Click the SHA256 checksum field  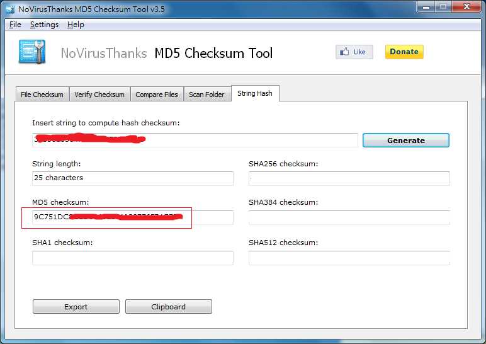(349, 178)
